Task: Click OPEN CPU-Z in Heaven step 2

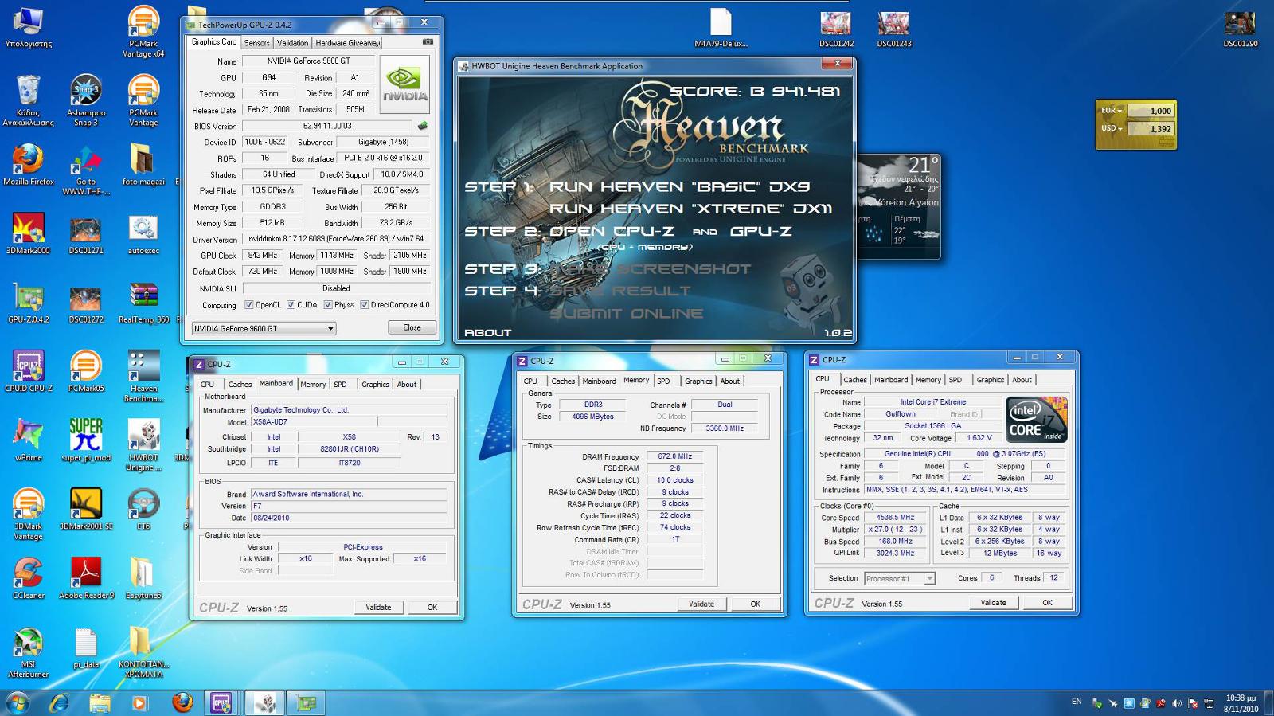Action: pos(612,231)
